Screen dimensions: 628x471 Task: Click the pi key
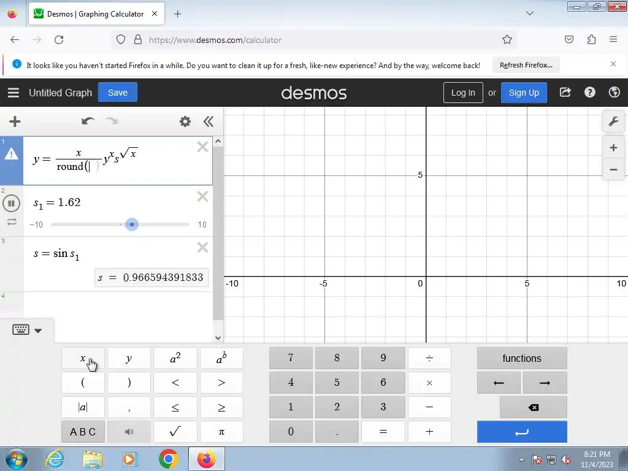pyautogui.click(x=221, y=431)
